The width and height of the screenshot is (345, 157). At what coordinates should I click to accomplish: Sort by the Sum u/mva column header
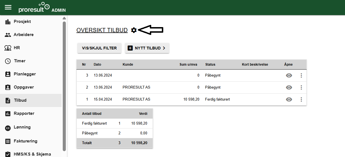point(188,65)
